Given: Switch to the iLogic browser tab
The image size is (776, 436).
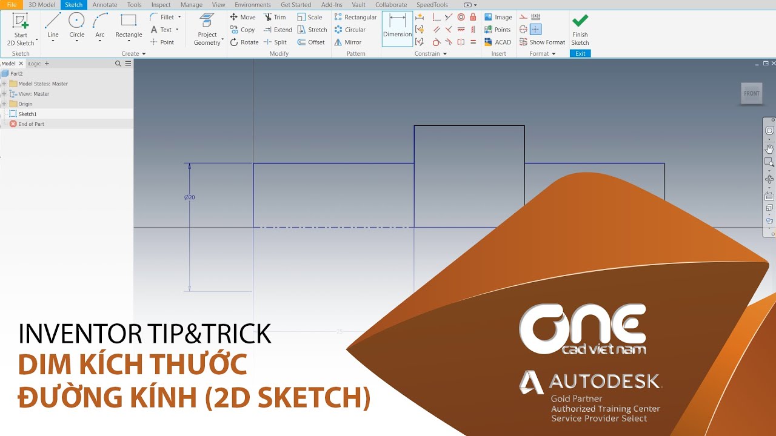Looking at the screenshot, I should [35, 64].
